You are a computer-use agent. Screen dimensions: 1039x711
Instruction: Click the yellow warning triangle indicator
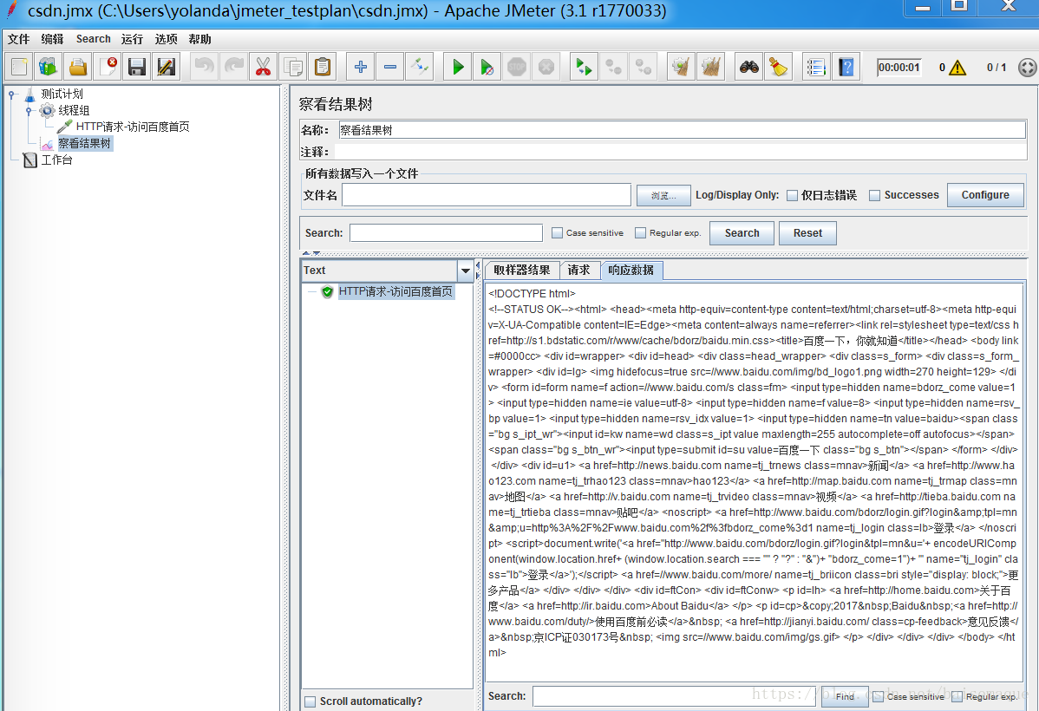click(x=957, y=68)
